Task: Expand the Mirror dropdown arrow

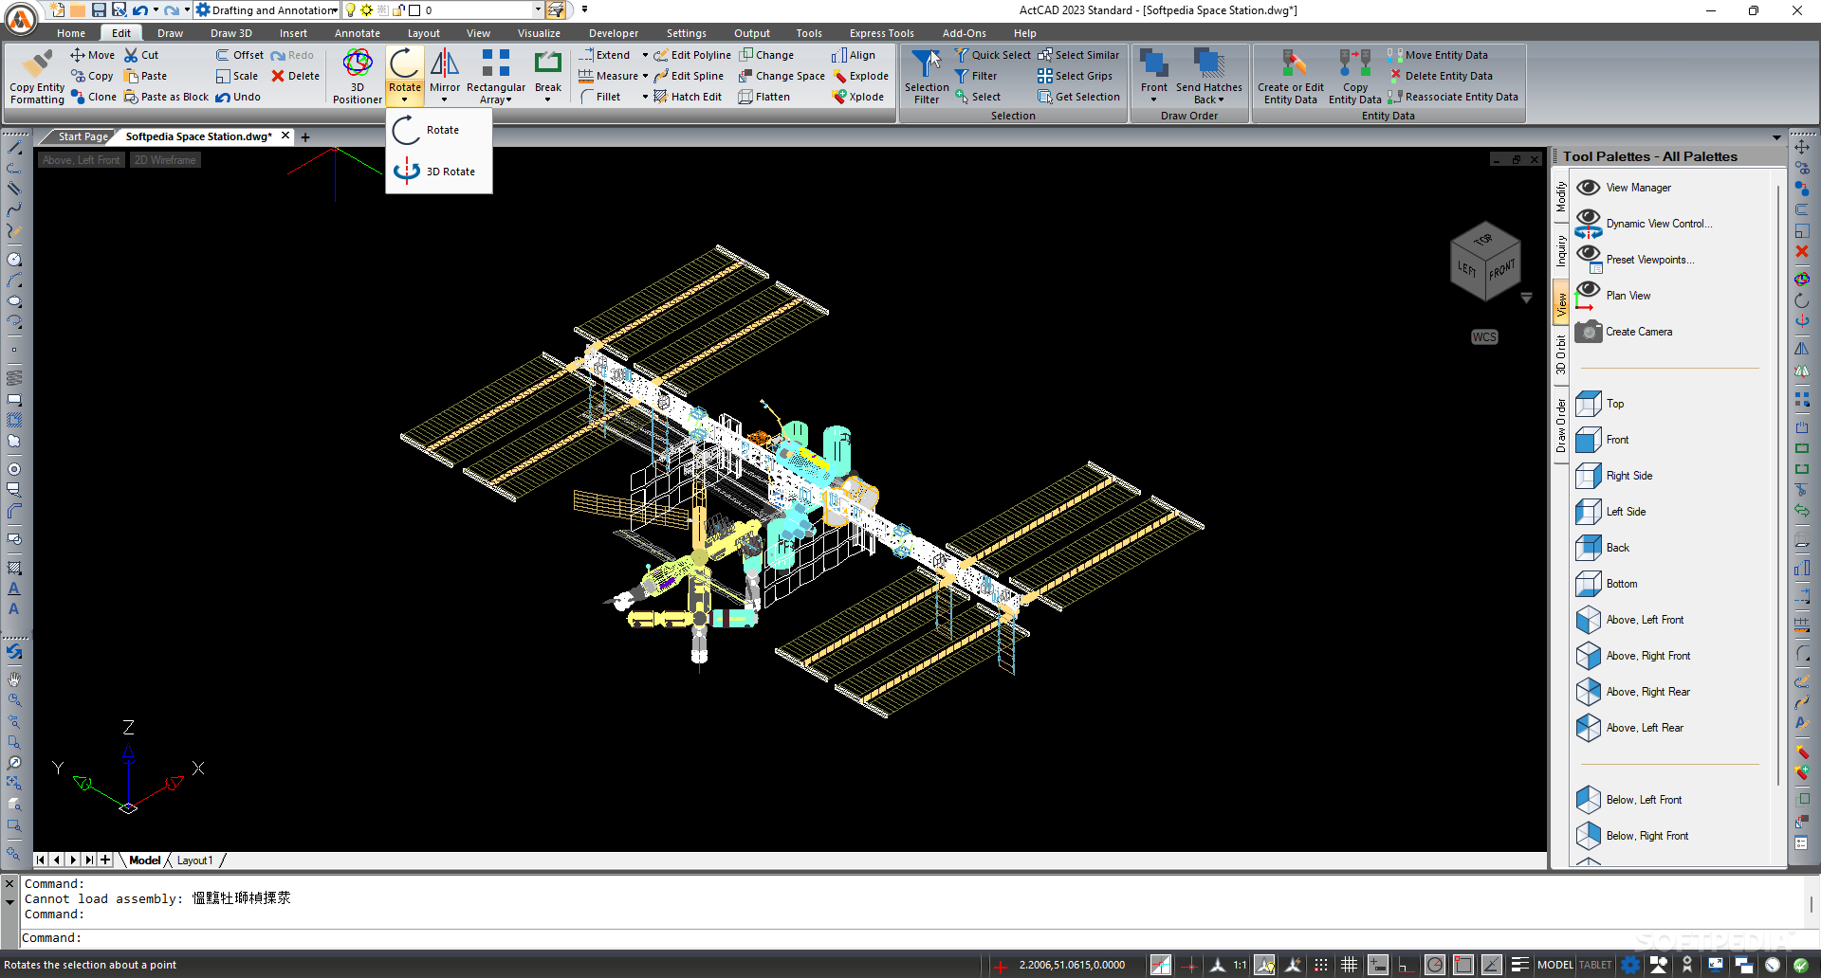Action: (x=444, y=100)
